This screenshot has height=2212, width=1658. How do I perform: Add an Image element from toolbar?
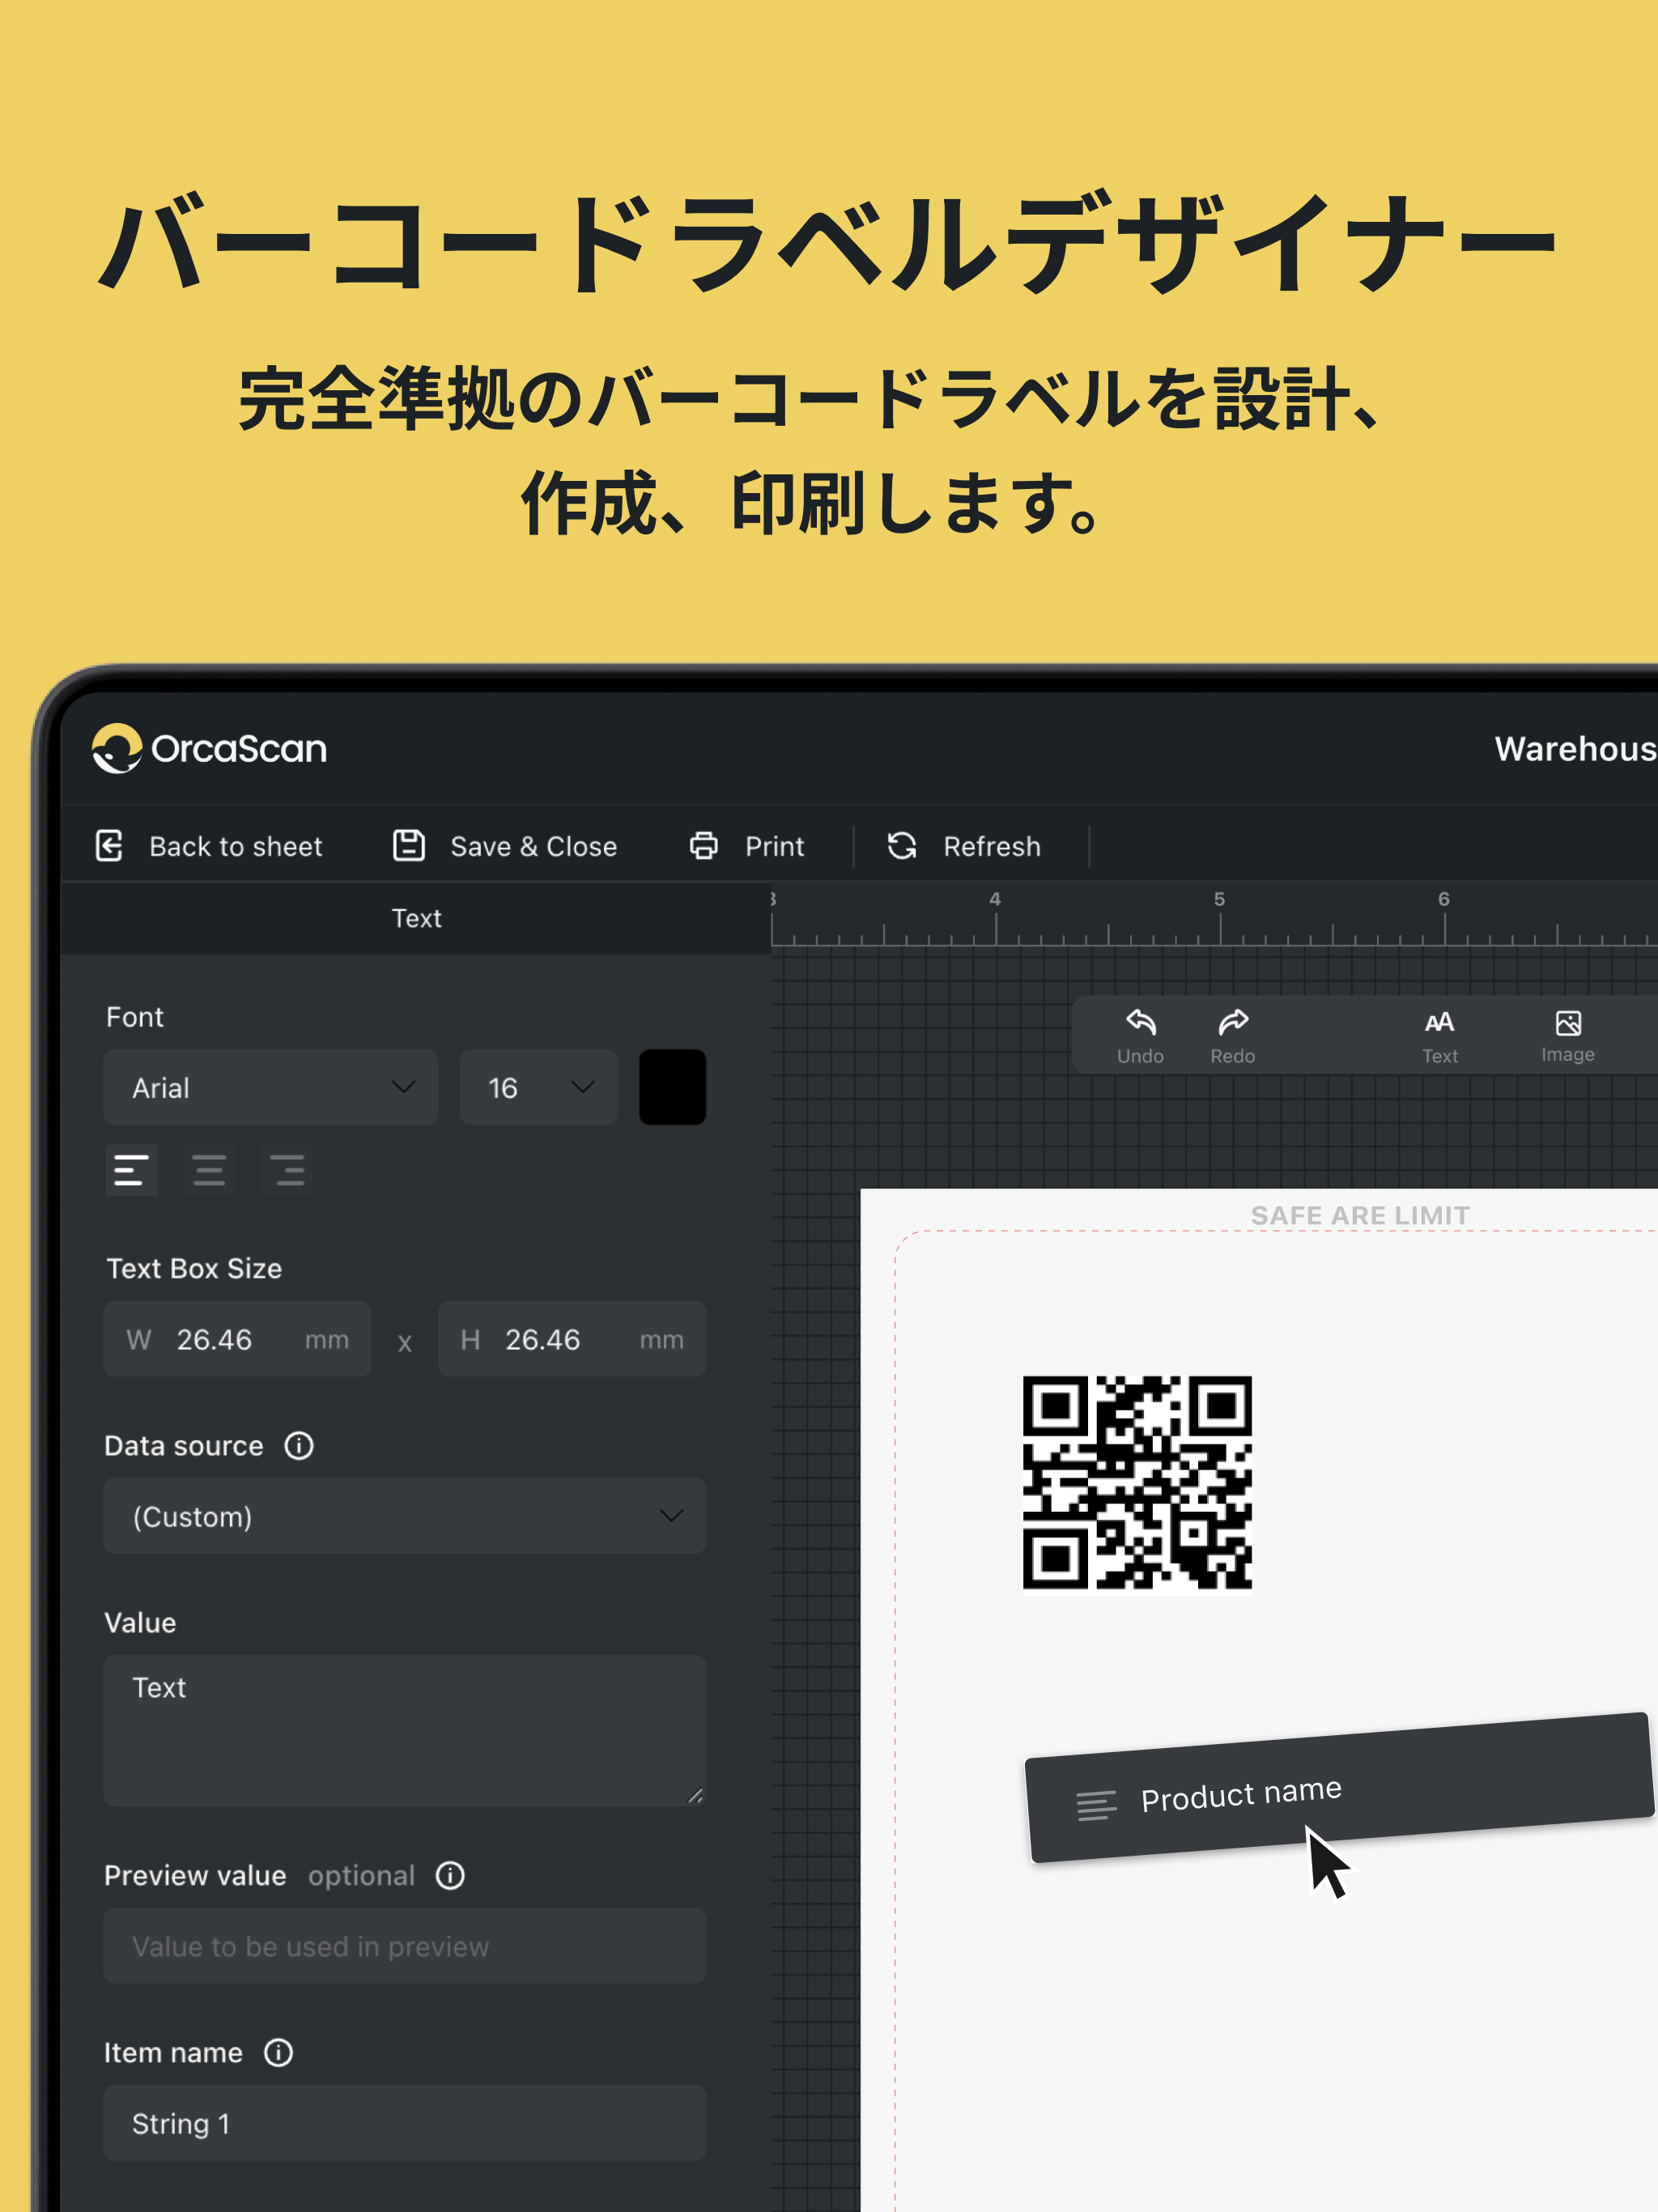(x=1567, y=1036)
